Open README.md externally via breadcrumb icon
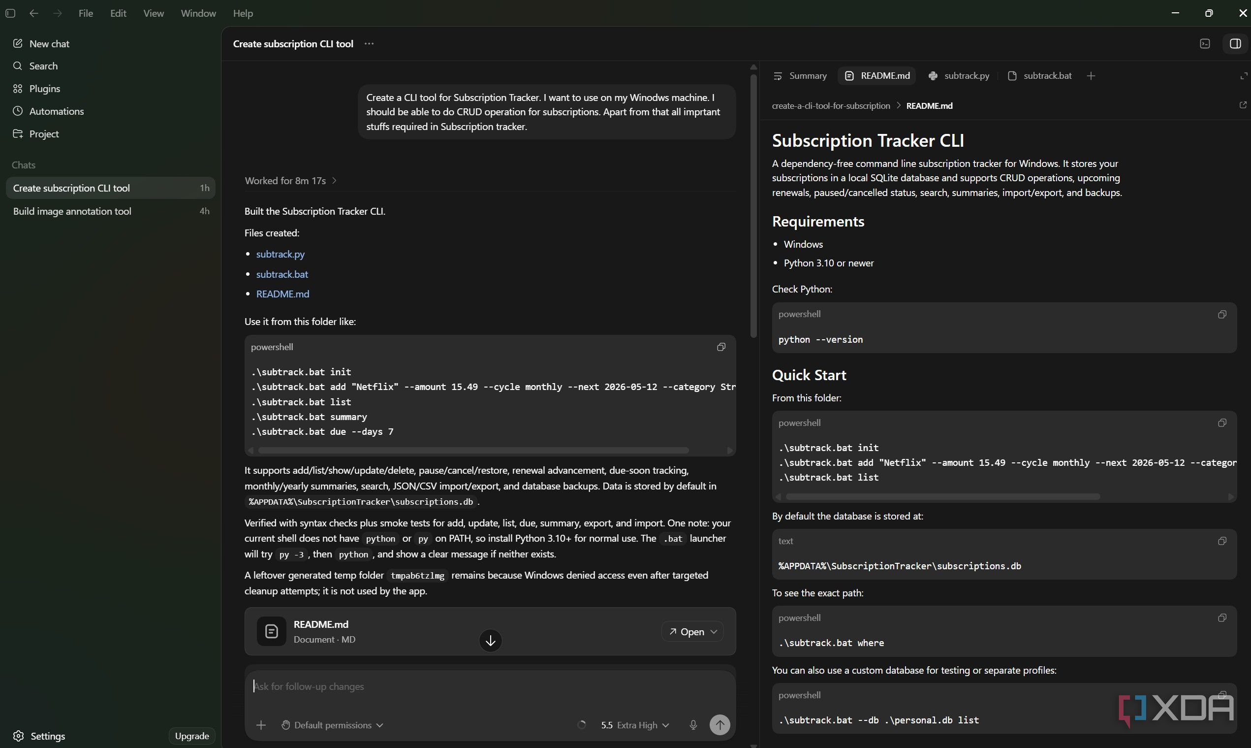This screenshot has width=1251, height=748. click(x=1243, y=105)
